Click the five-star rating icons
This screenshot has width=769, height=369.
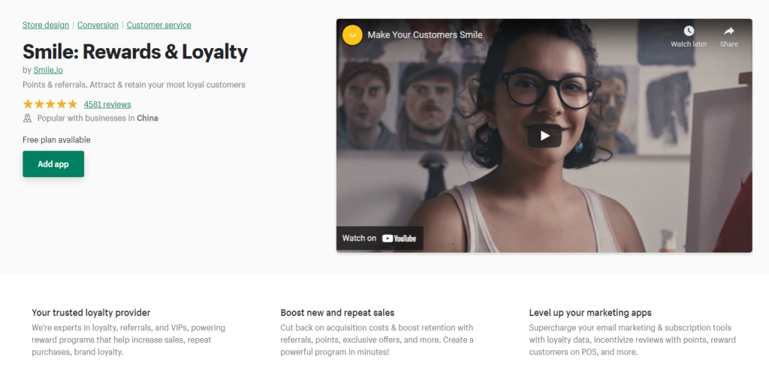pyautogui.click(x=50, y=104)
